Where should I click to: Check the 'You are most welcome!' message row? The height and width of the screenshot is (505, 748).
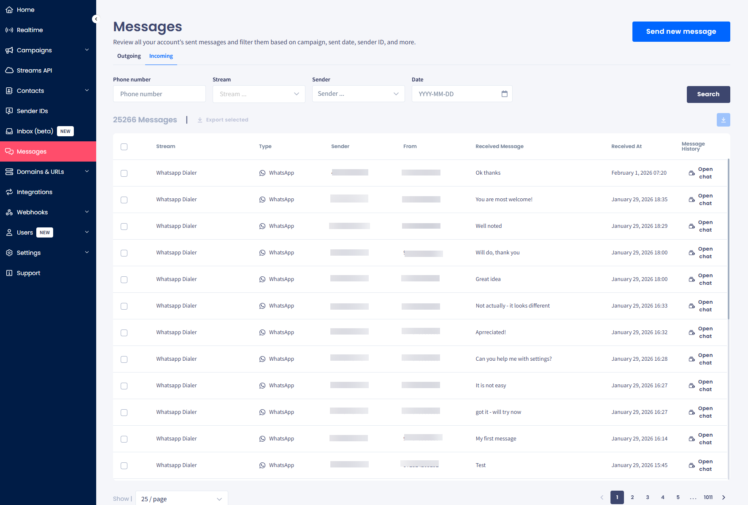click(124, 200)
